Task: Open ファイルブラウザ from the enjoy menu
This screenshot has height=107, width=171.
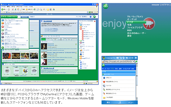Action: [x=135, y=27]
